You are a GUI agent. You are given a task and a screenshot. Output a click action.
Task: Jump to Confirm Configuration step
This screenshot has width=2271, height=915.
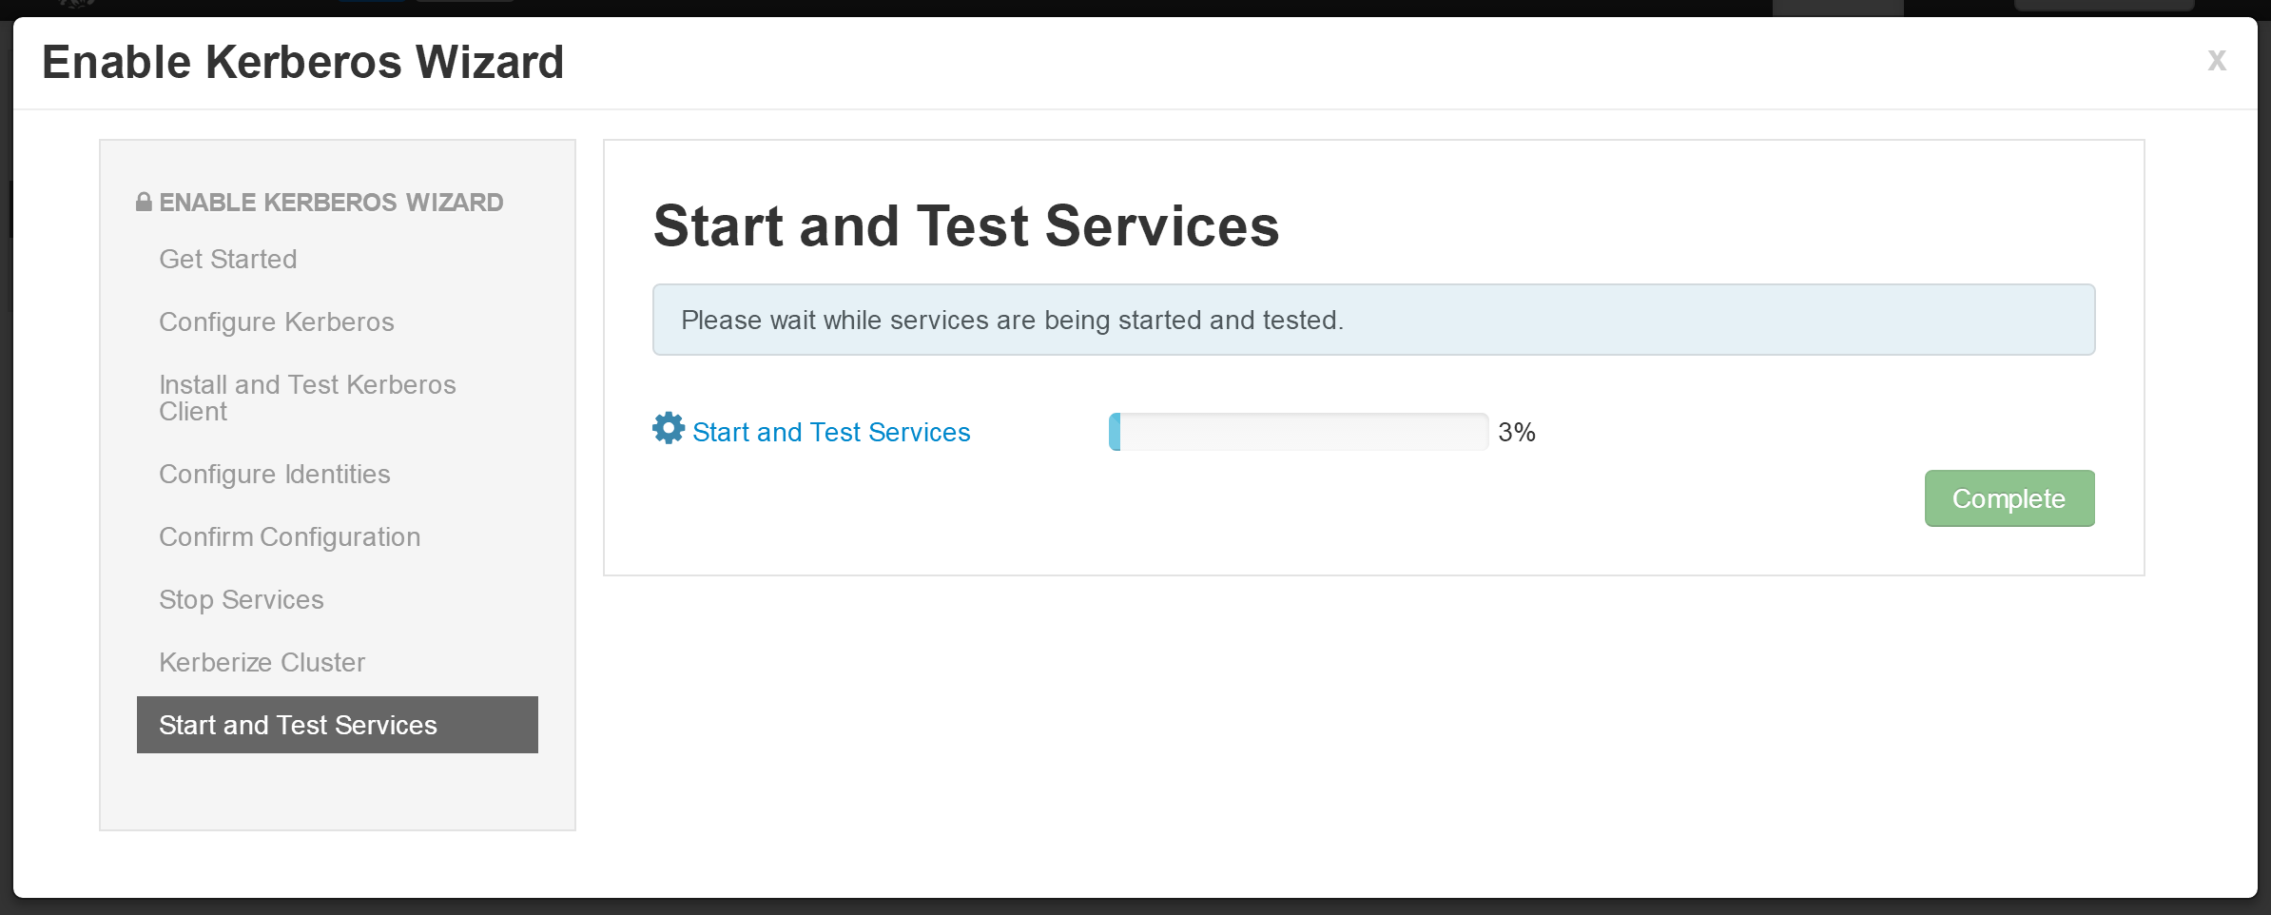pos(290,536)
